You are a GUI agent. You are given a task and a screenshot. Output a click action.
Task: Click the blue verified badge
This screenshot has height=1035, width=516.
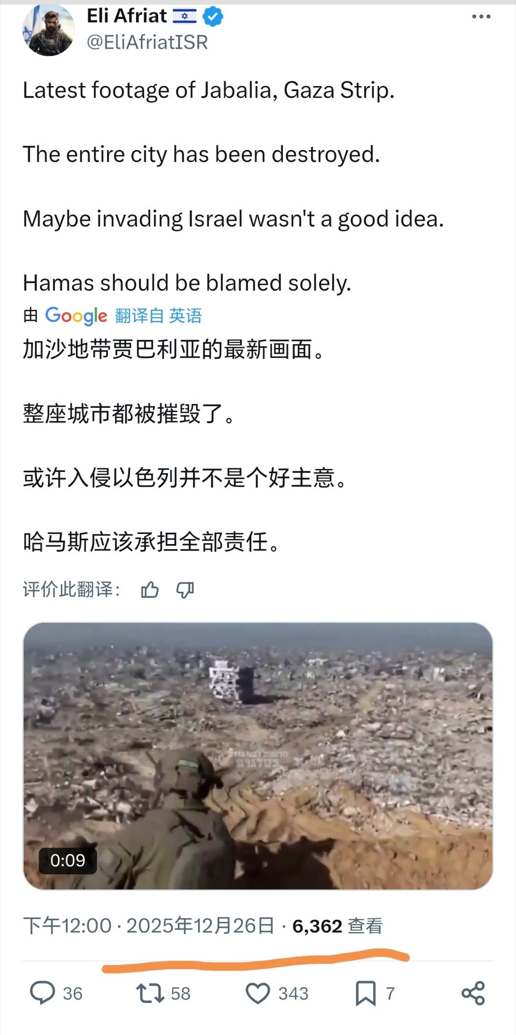pyautogui.click(x=213, y=17)
